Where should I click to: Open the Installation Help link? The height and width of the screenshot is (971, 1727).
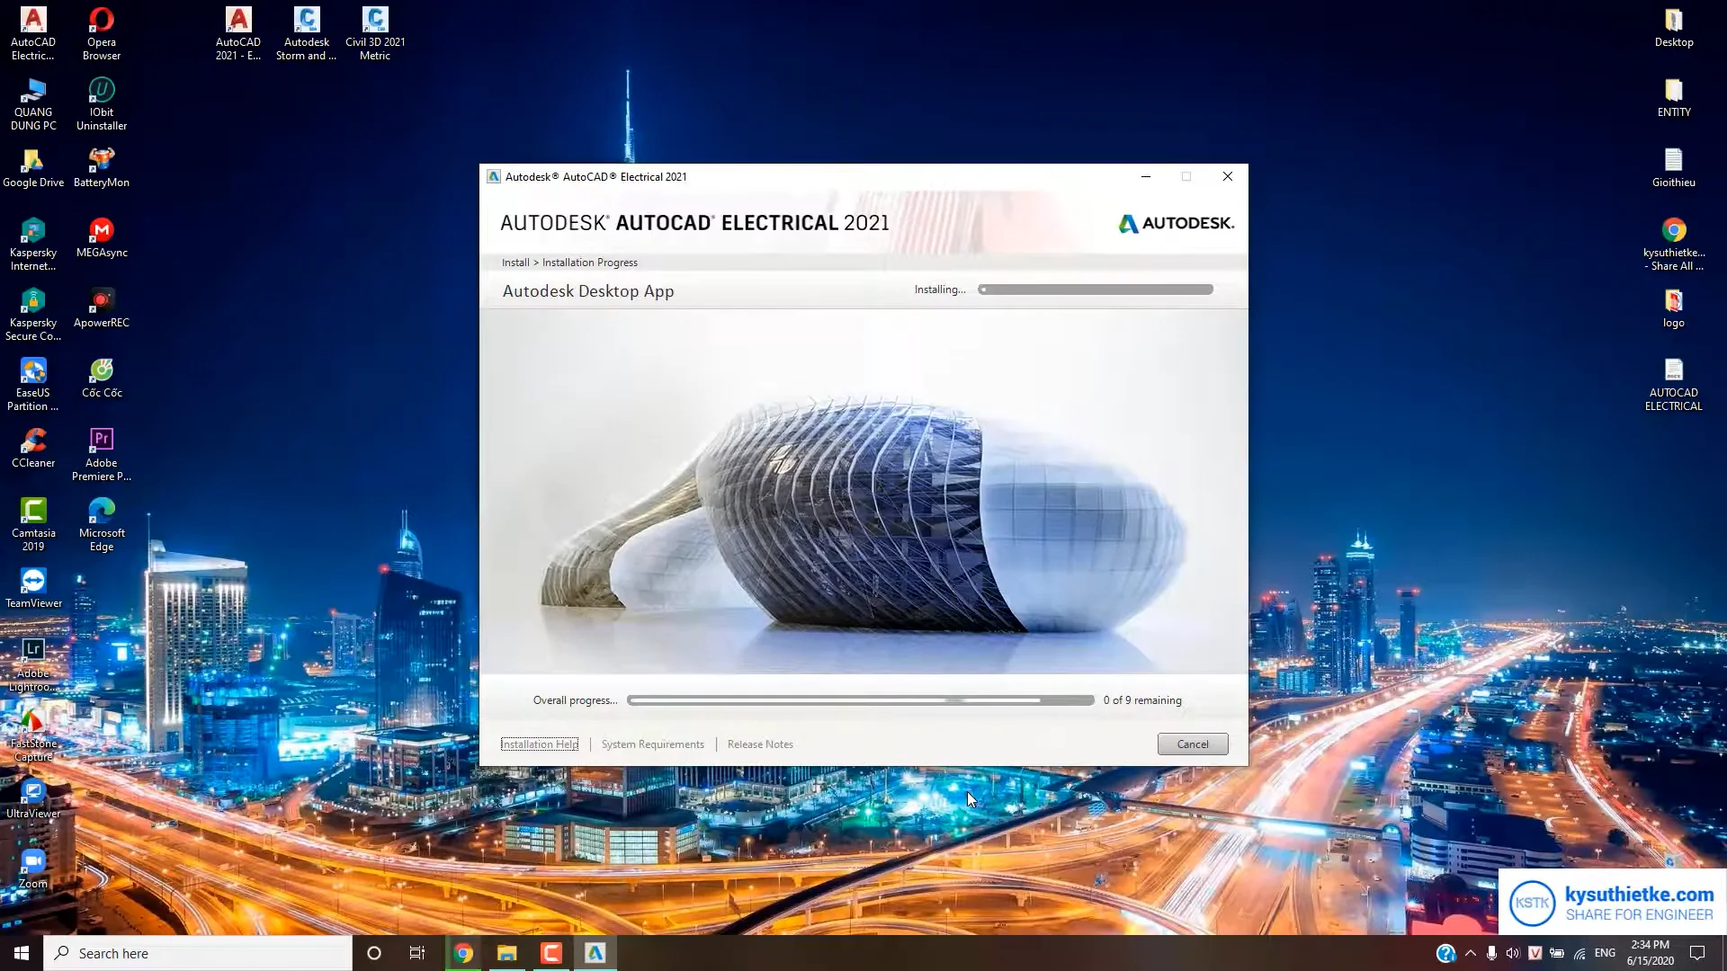click(540, 744)
